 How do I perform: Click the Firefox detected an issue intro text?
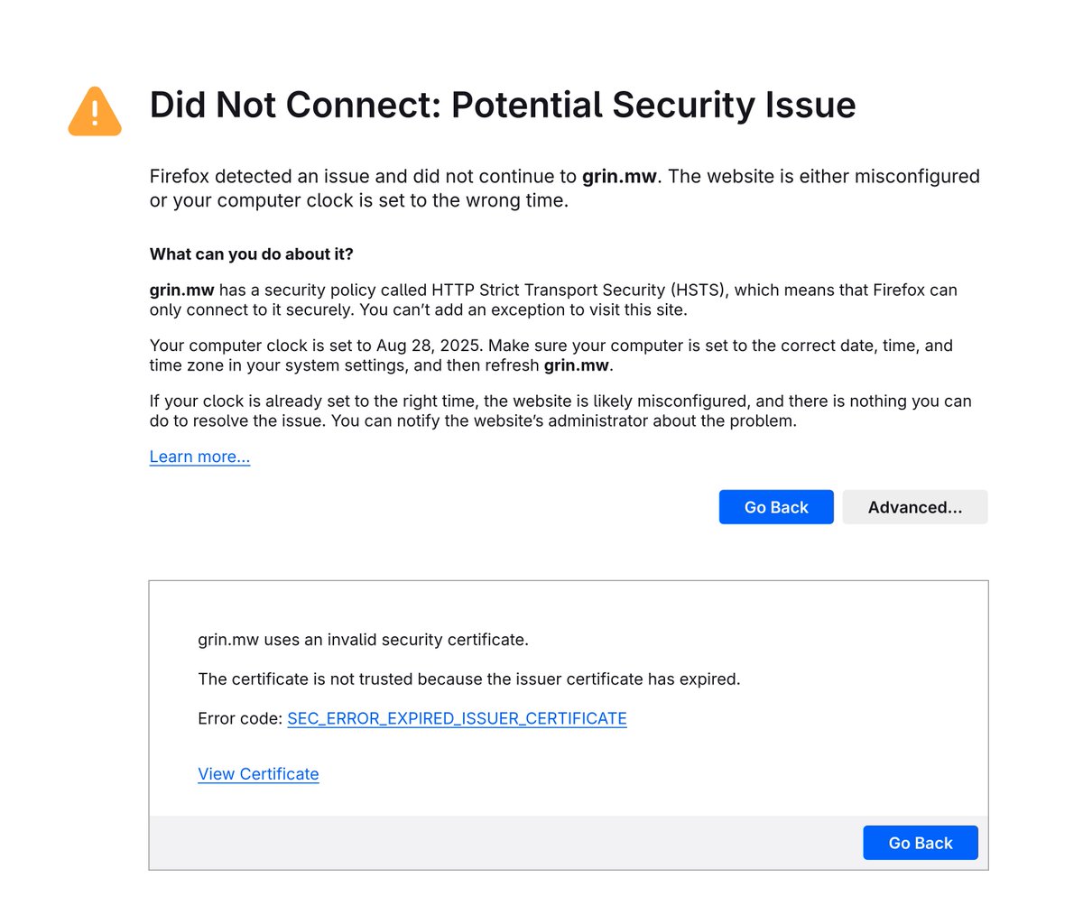pyautogui.click(x=565, y=188)
